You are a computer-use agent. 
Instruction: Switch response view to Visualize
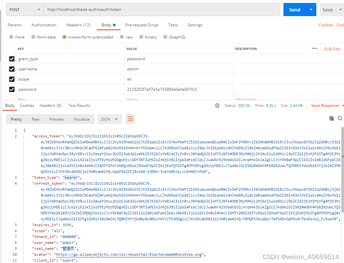point(81,119)
